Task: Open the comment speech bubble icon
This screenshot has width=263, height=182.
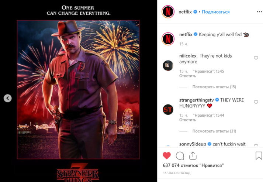Action: point(180,155)
